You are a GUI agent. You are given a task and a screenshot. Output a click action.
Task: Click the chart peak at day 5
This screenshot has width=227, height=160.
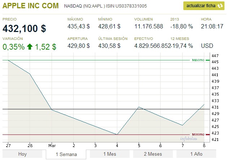tap(139, 107)
